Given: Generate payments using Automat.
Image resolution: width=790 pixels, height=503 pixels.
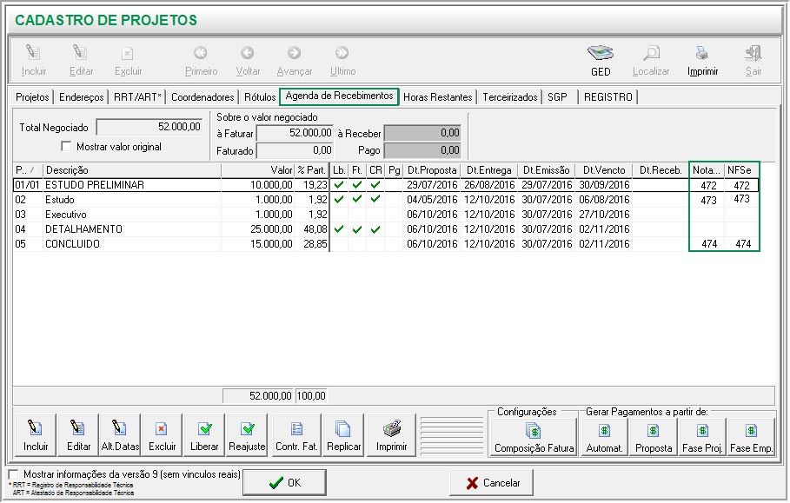Looking at the screenshot, I should click(604, 438).
